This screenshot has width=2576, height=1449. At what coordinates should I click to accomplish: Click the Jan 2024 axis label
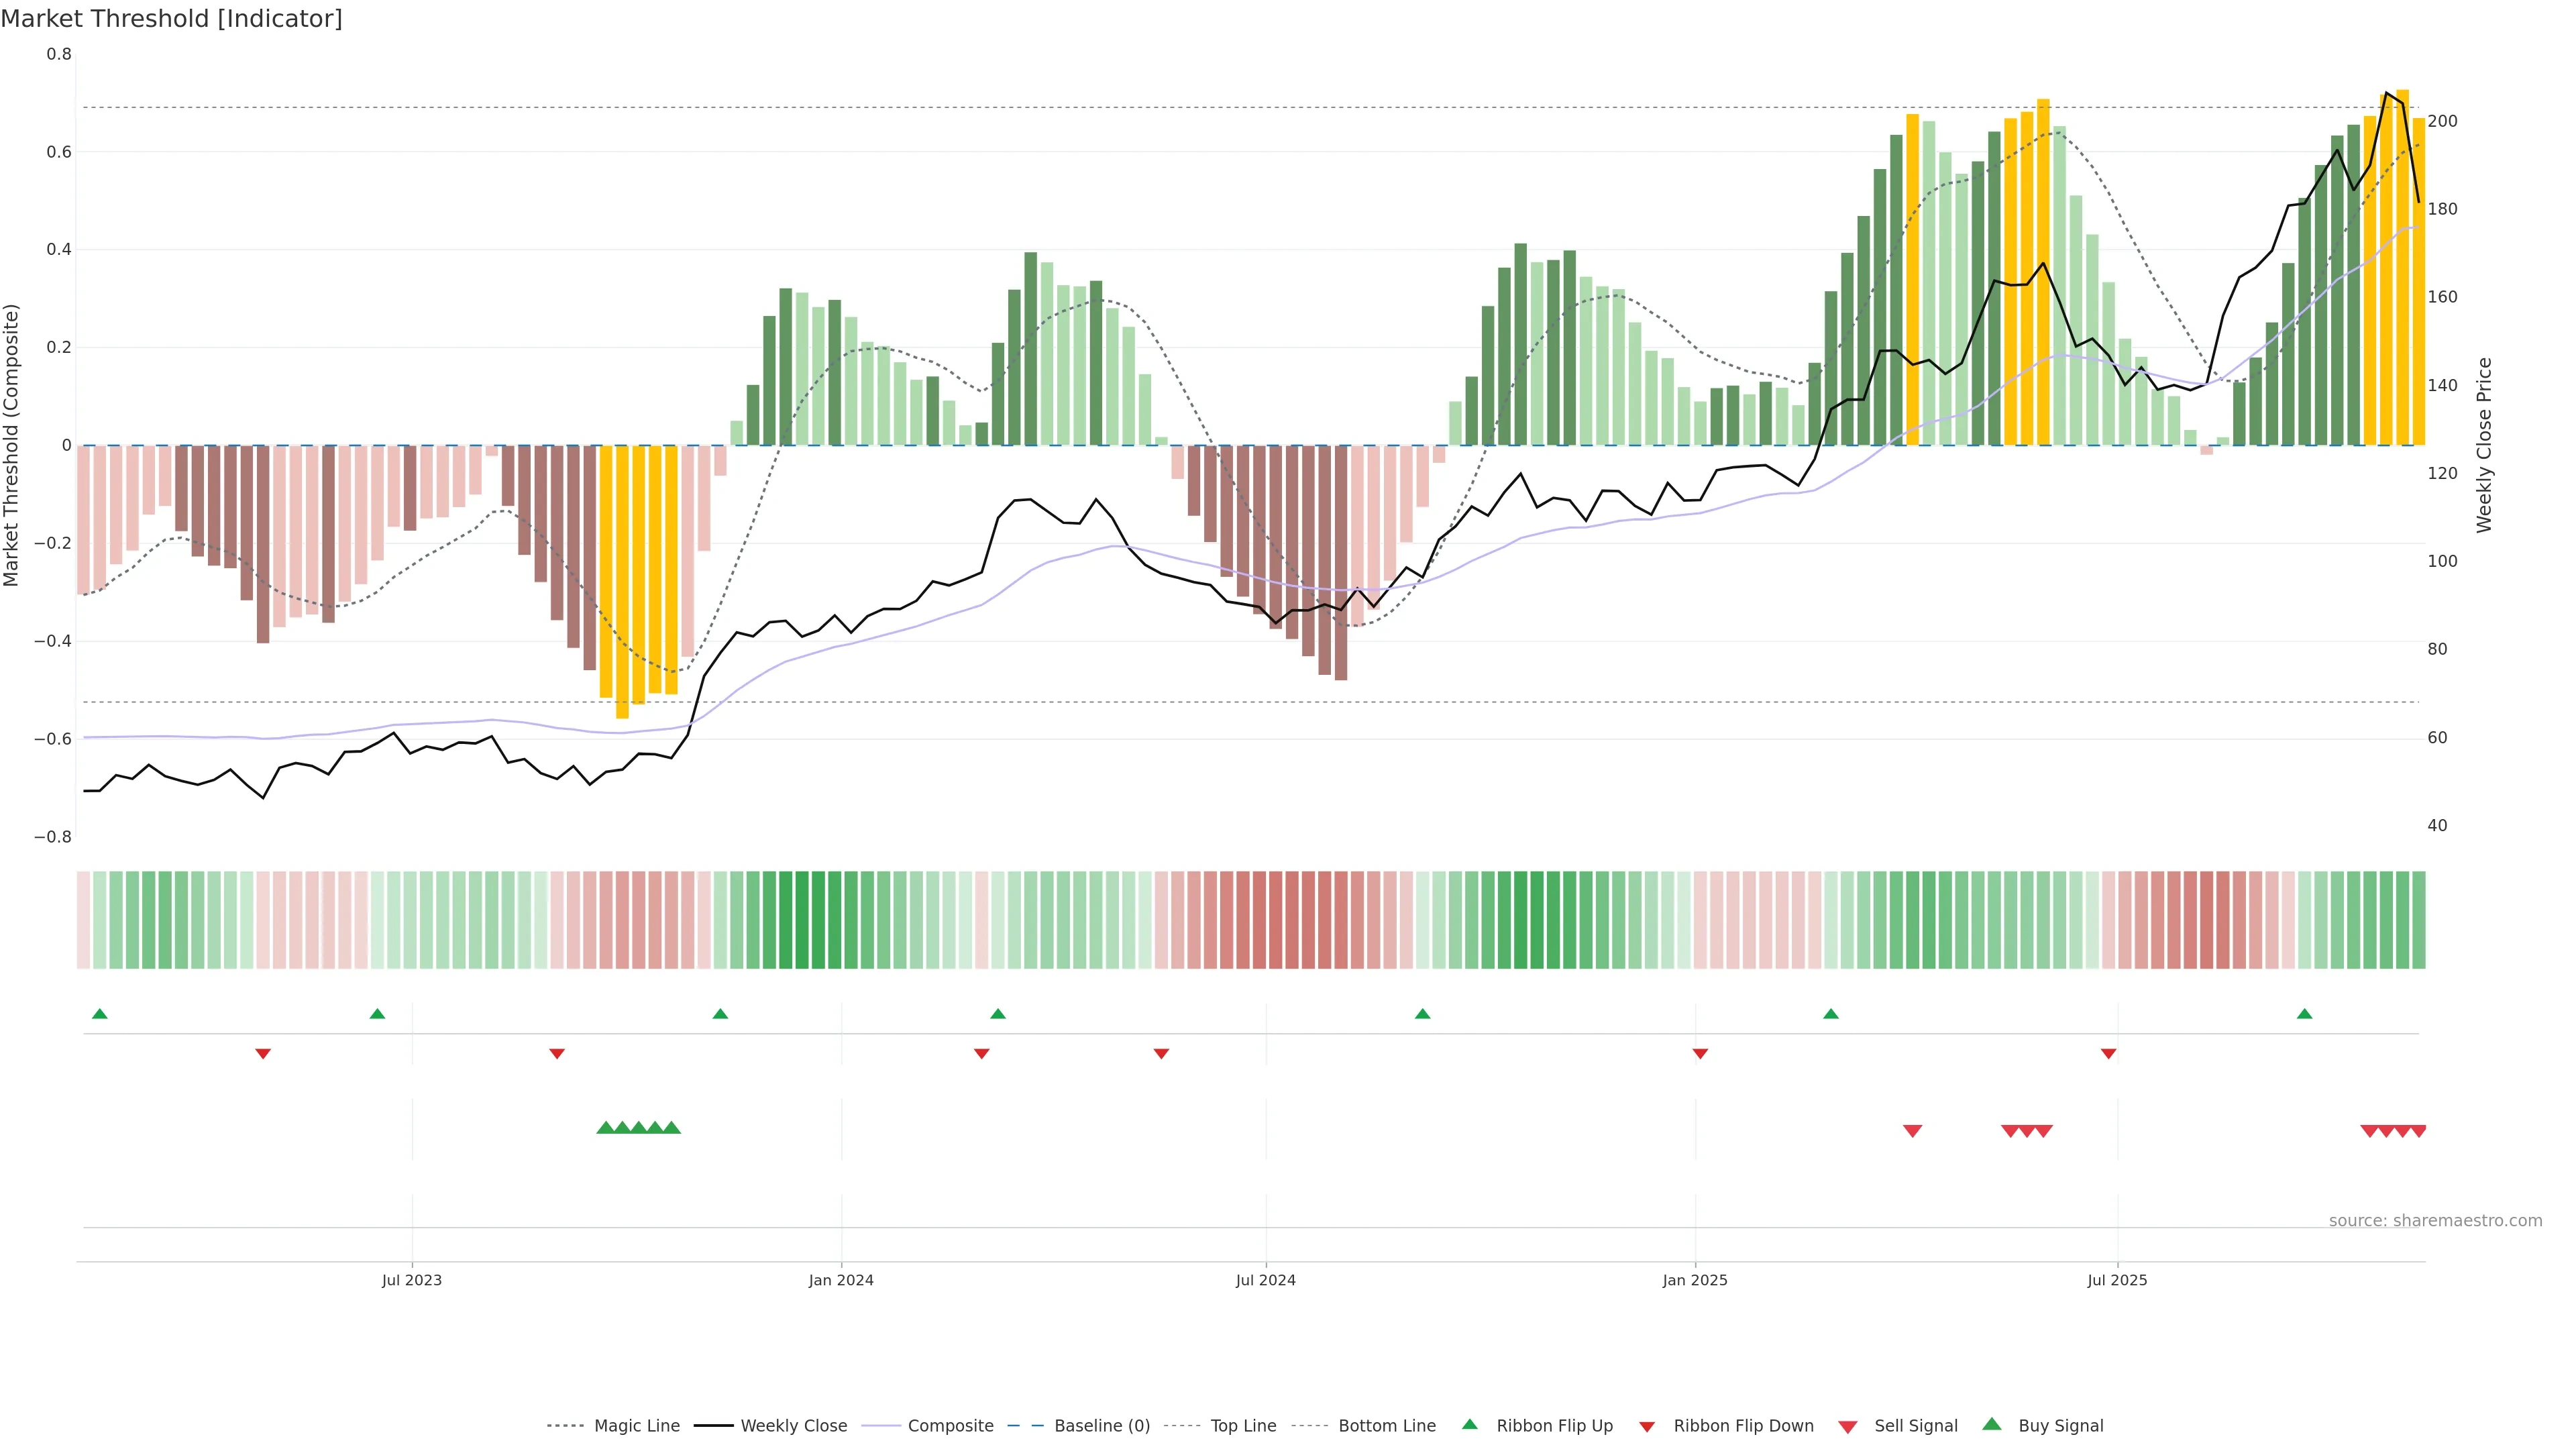(x=841, y=1280)
